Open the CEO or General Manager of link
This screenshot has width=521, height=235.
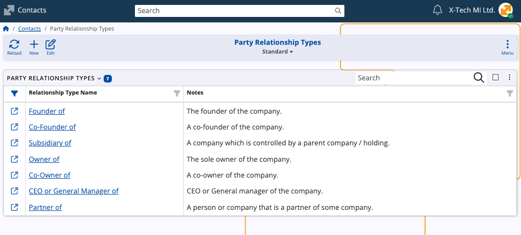73,191
